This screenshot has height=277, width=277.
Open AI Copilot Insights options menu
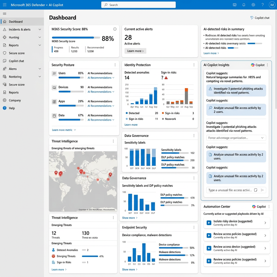pos(267,65)
